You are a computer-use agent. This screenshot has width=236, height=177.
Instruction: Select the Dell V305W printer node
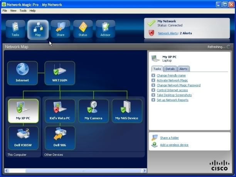pyautogui.click(x=23, y=138)
